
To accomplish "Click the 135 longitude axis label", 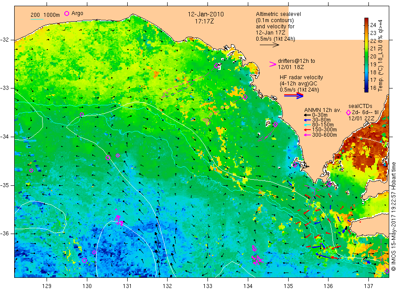I will click(x=288, y=286).
